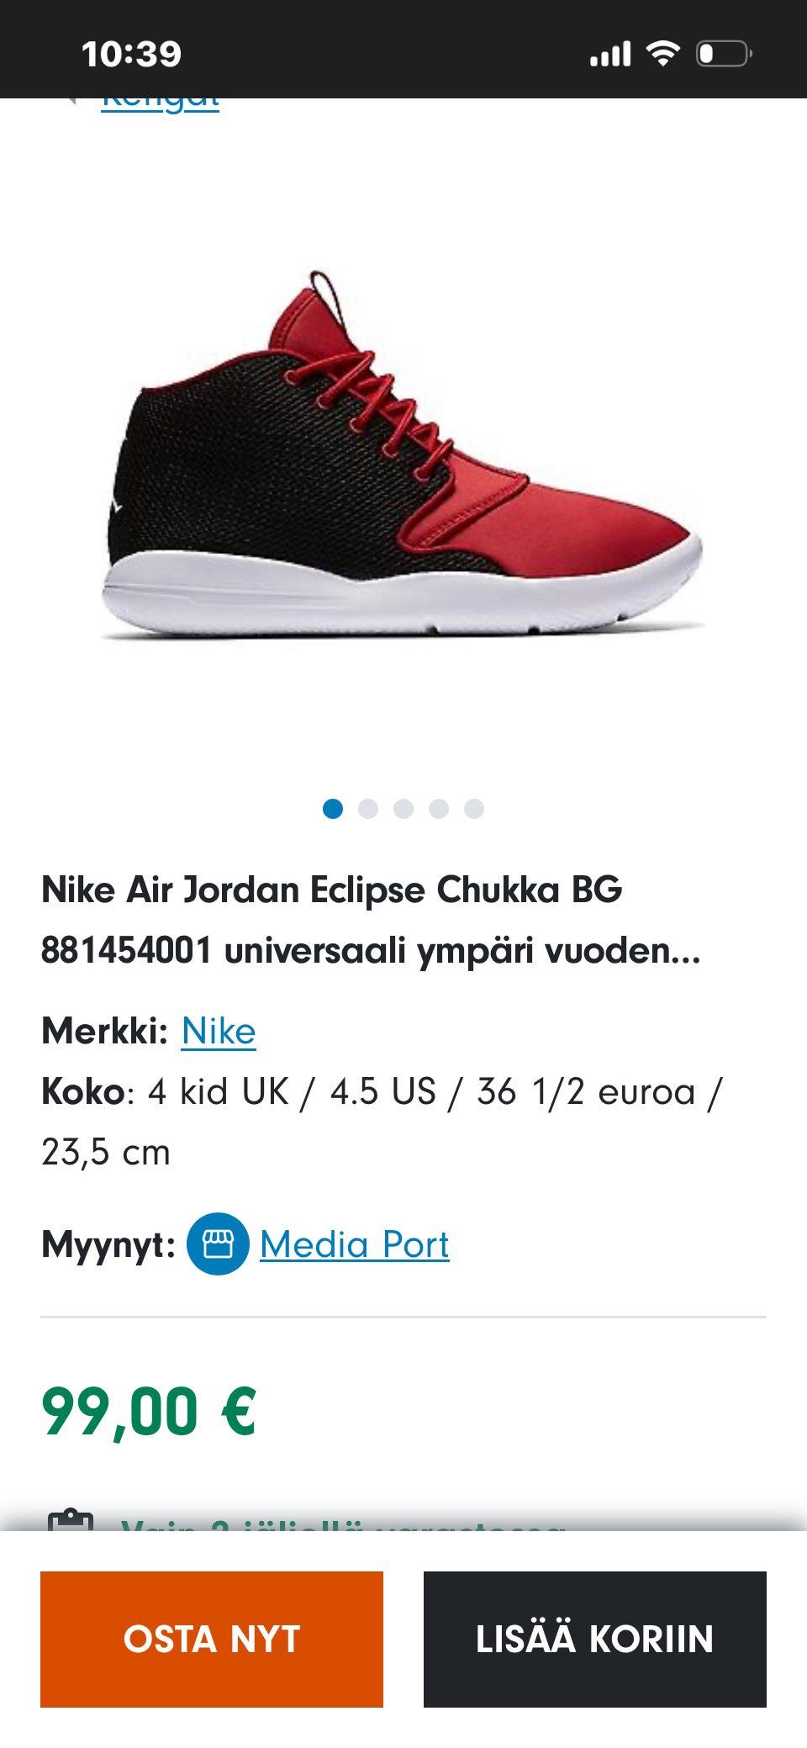
Task: Go to first product image dot
Action: point(333,809)
